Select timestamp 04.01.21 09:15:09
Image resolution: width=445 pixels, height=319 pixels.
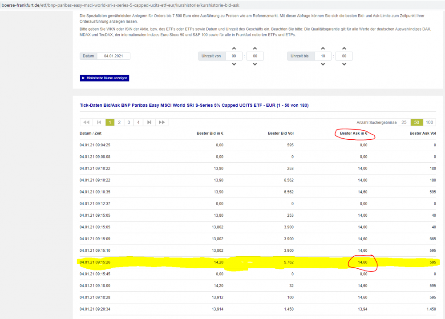[95, 238]
